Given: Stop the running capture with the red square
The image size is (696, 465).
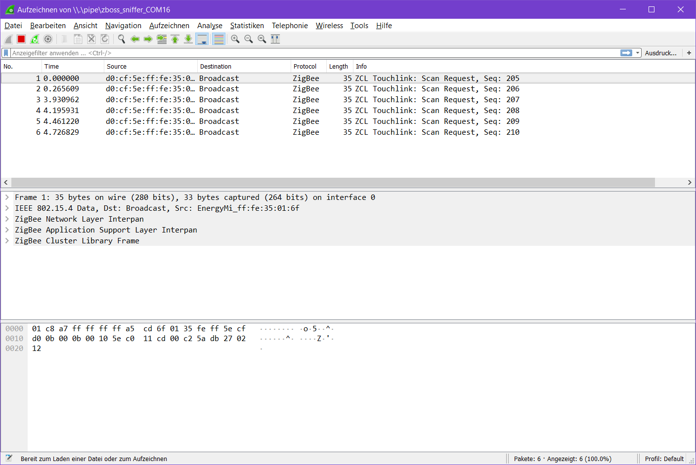Looking at the screenshot, I should click(21, 39).
